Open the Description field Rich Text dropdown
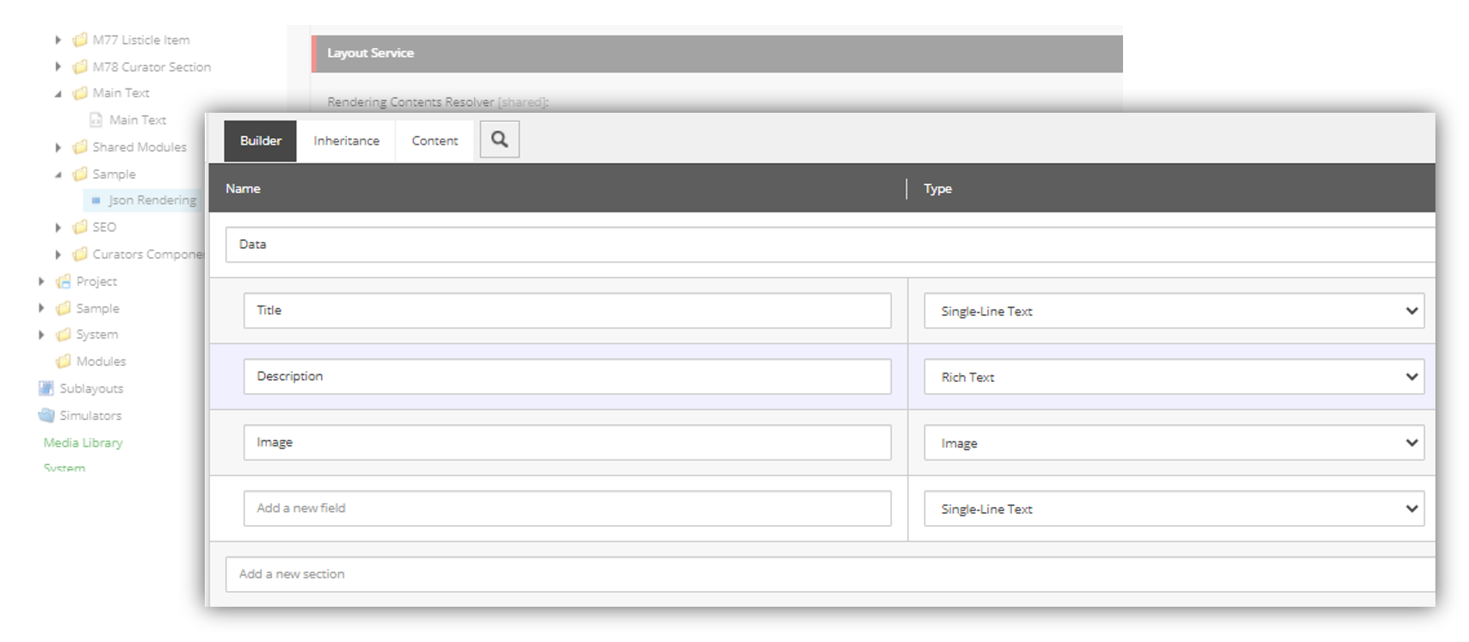1469x642 pixels. pos(1173,377)
